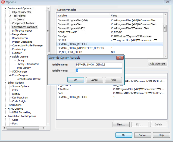Select Library - Translated item

(27, 64)
